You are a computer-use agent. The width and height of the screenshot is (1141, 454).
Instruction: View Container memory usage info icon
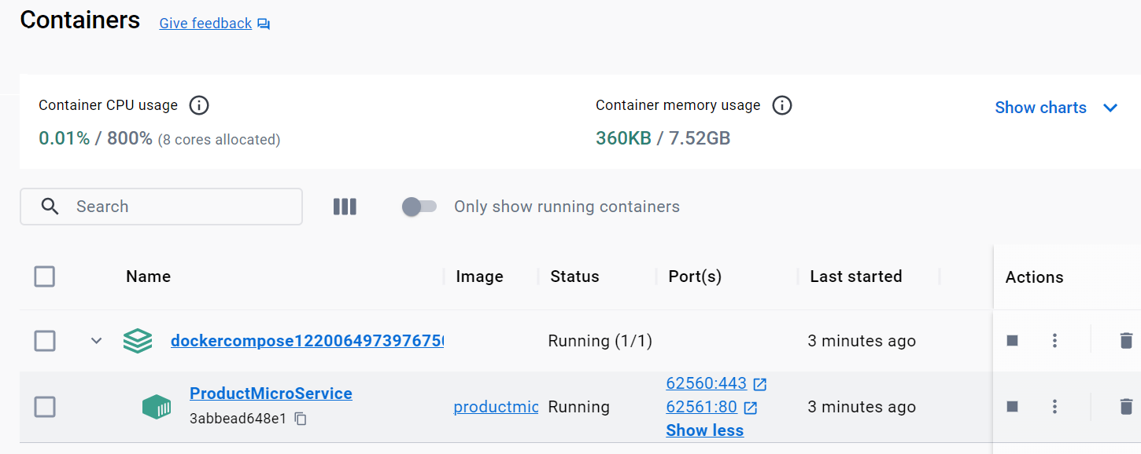point(782,104)
